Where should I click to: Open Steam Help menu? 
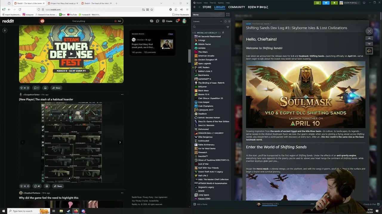point(228,3)
